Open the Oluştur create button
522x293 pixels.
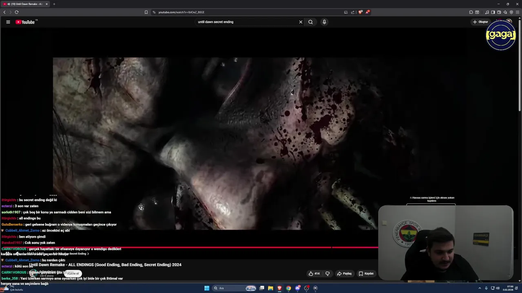481,22
